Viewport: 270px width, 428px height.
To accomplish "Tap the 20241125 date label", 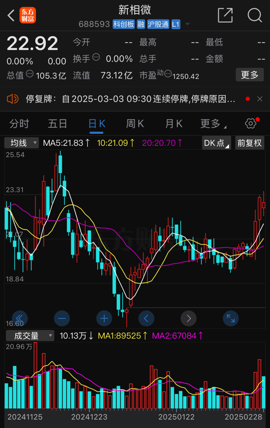I will click(x=25, y=417).
